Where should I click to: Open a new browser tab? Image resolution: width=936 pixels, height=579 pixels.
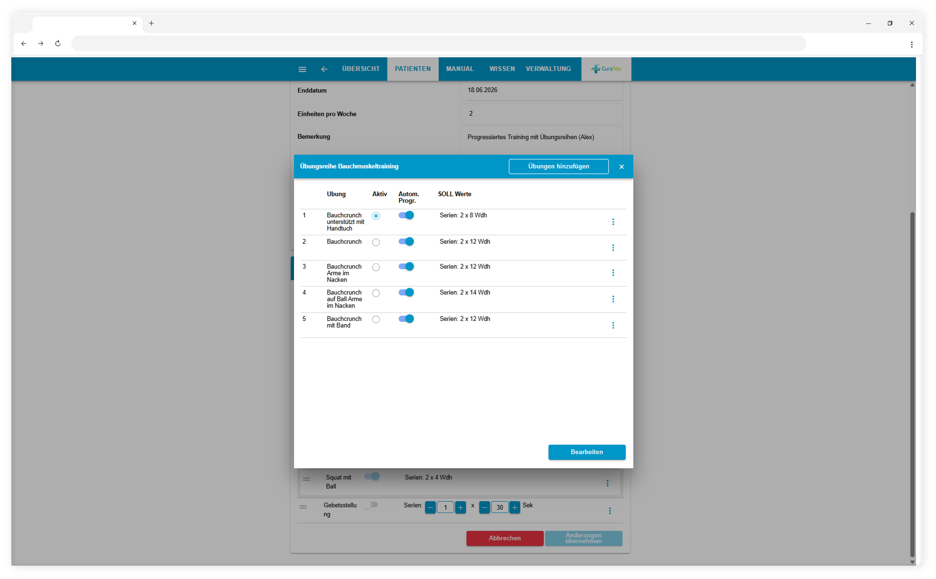pos(151,23)
